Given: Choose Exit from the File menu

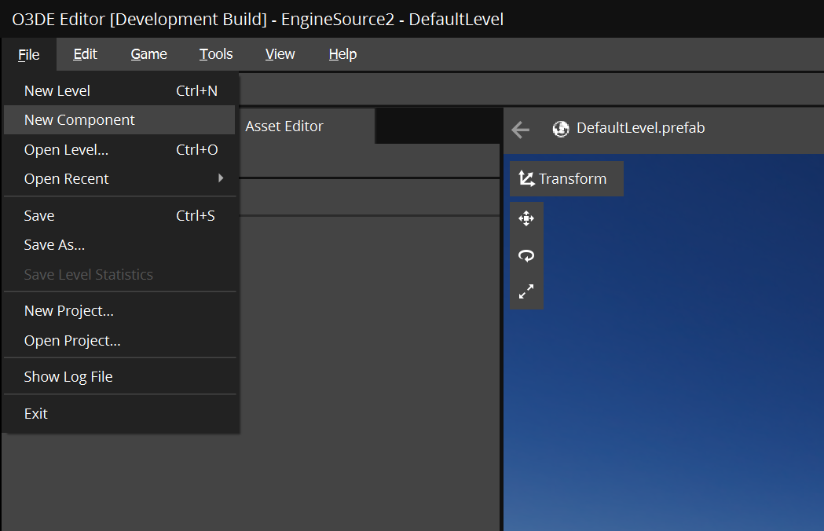Looking at the screenshot, I should [120, 414].
